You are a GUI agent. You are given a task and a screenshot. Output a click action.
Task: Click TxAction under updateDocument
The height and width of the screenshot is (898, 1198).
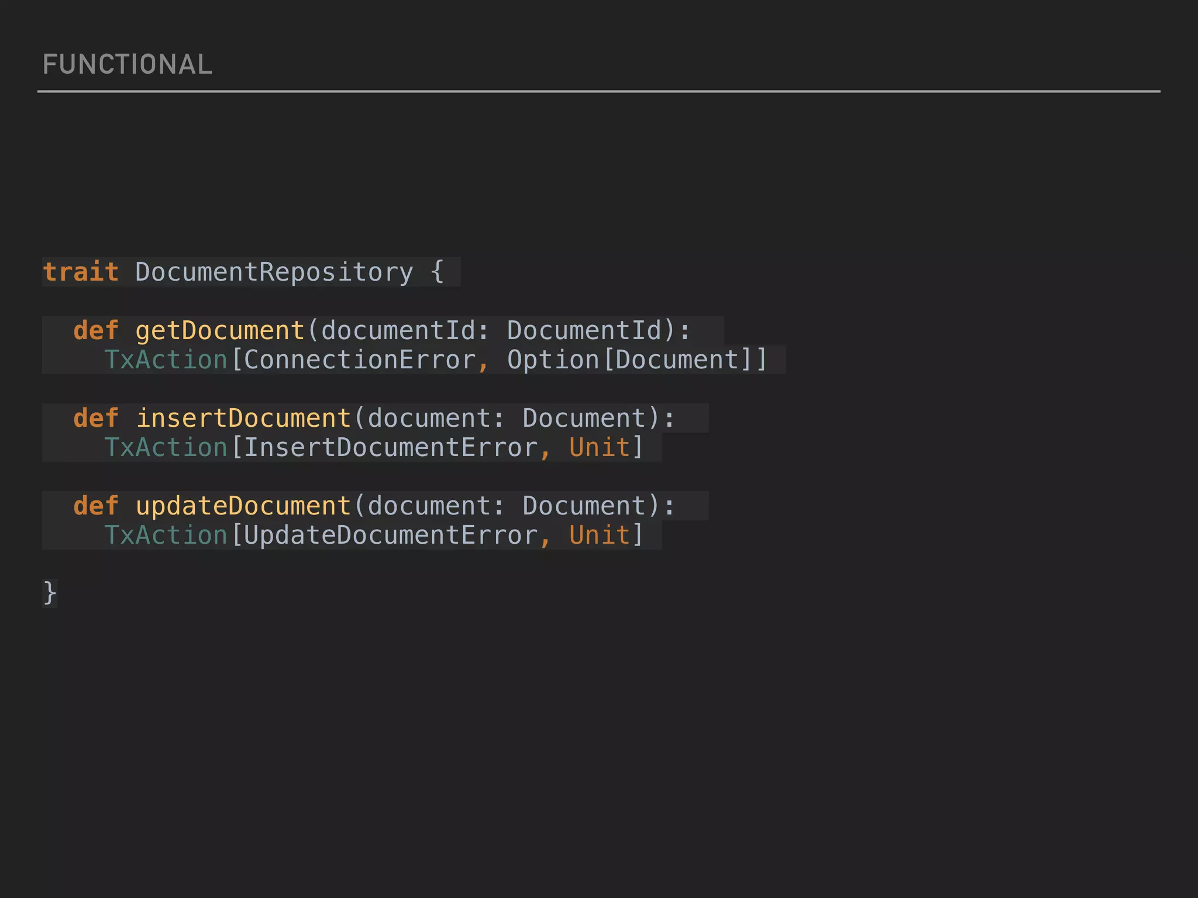pos(166,536)
